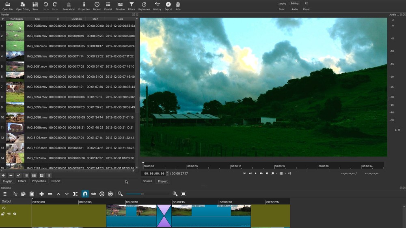
Task: Click the Overwrite down-arrow icon in the timeline toolbar
Action: click(x=67, y=194)
